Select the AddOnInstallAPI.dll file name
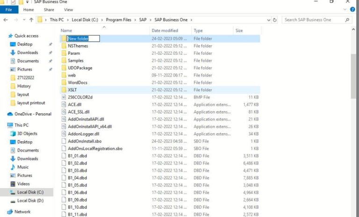 (x=86, y=119)
